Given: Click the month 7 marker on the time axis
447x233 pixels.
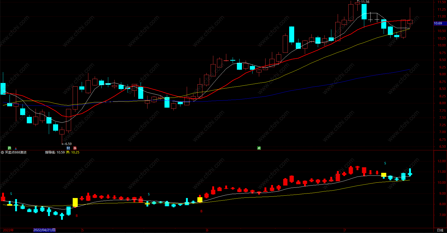Looking at the screenshot, I should (x=345, y=230).
